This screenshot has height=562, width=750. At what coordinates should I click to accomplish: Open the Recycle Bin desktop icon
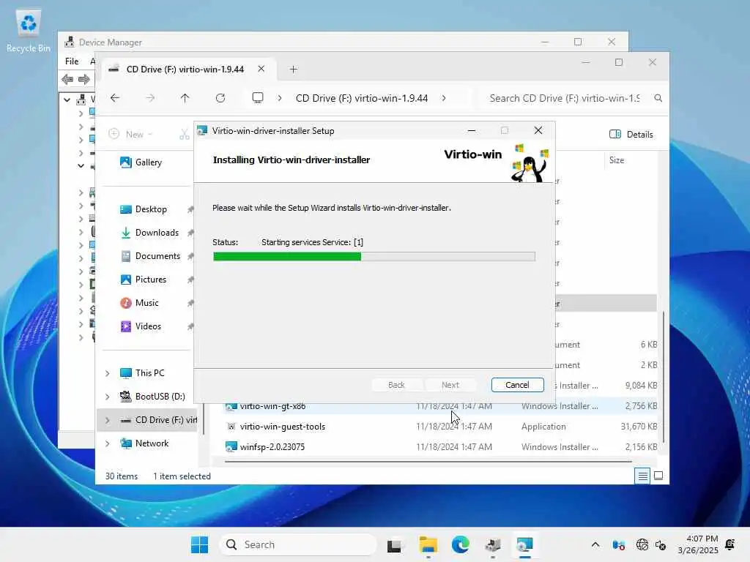tap(29, 31)
